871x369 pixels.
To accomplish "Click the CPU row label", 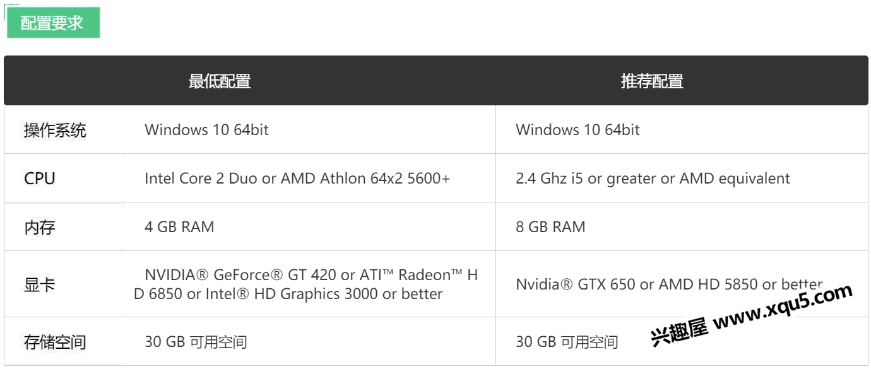I will [x=40, y=179].
